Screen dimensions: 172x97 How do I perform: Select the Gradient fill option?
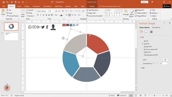coord(143,47)
